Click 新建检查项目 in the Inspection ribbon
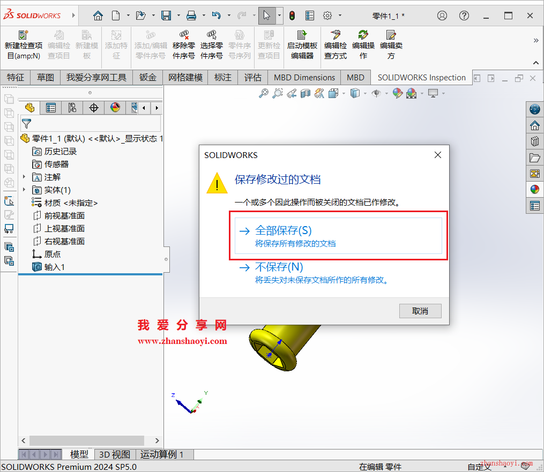This screenshot has width=544, height=472. pyautogui.click(x=24, y=45)
